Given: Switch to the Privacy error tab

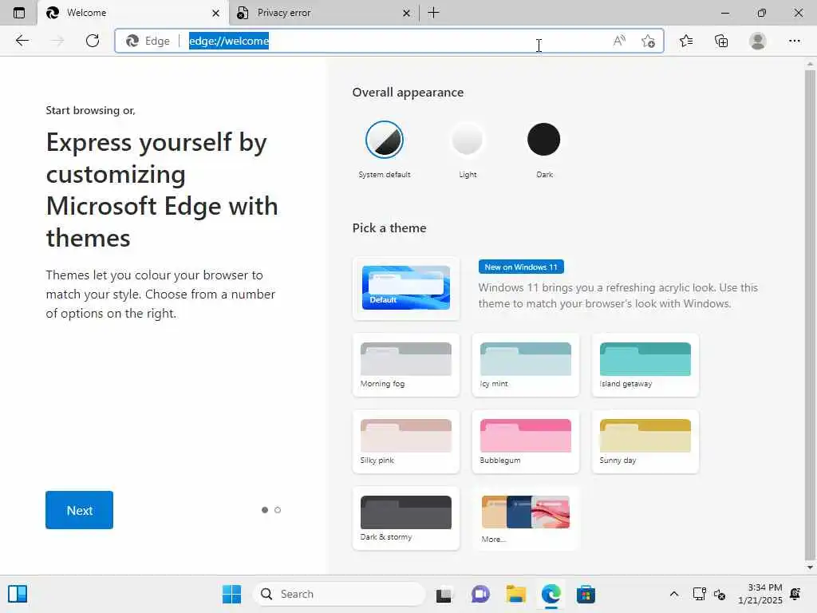Looking at the screenshot, I should tap(324, 13).
